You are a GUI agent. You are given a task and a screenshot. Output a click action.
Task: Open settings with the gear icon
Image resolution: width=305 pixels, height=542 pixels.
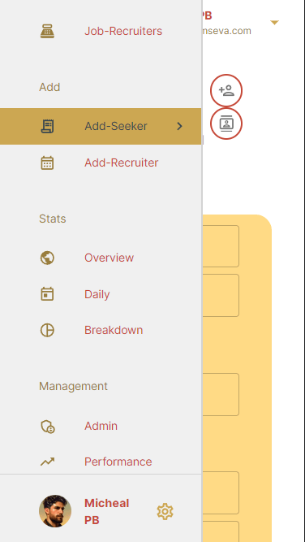coord(165,512)
